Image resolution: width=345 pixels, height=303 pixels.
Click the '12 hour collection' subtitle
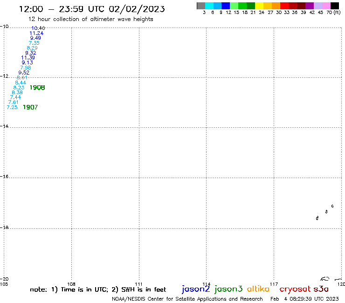(90, 19)
